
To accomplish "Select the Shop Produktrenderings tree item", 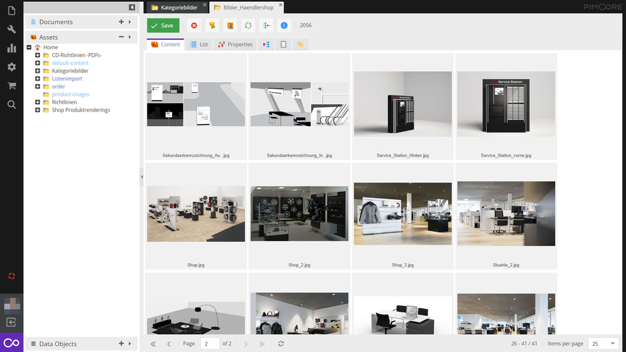I will 80,110.
